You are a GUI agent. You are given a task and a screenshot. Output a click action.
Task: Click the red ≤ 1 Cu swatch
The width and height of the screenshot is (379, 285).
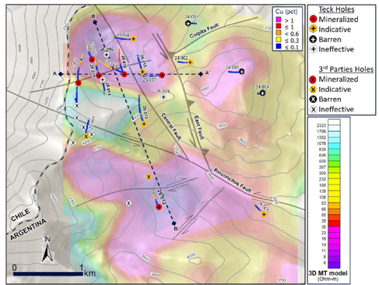[x=279, y=26]
